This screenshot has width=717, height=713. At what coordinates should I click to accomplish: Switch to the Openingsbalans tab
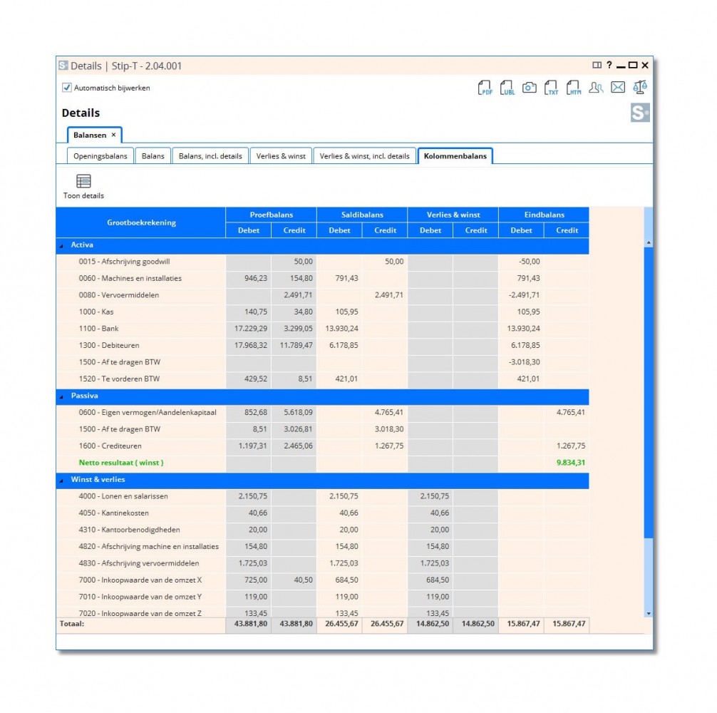[100, 156]
